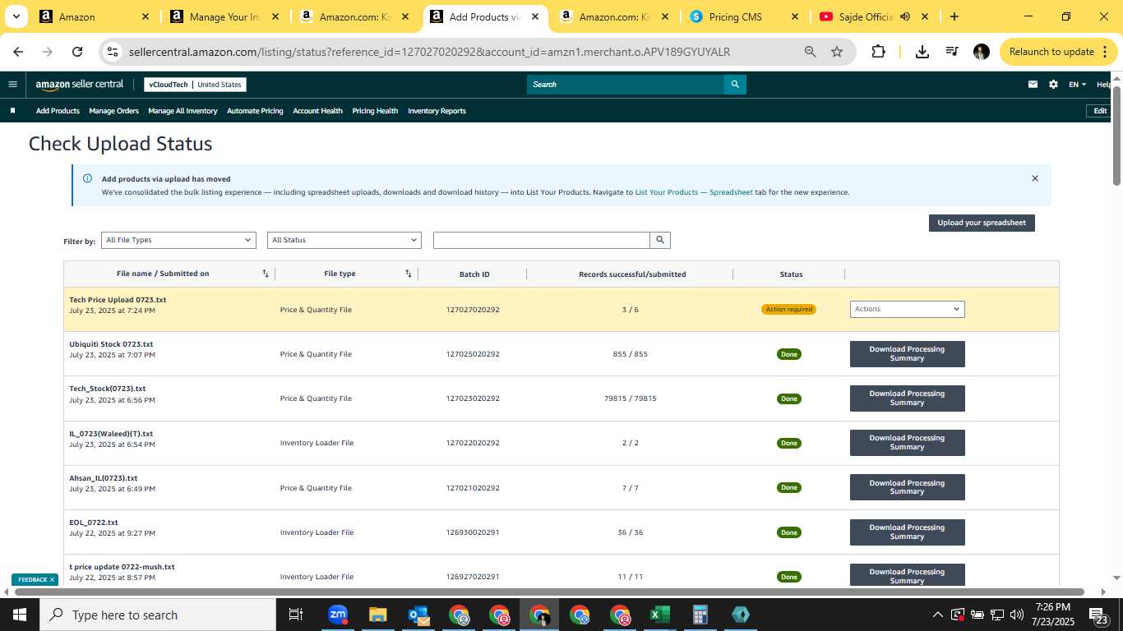The image size is (1123, 631).
Task: Open Automate Pricing in nav bar
Action: point(255,111)
